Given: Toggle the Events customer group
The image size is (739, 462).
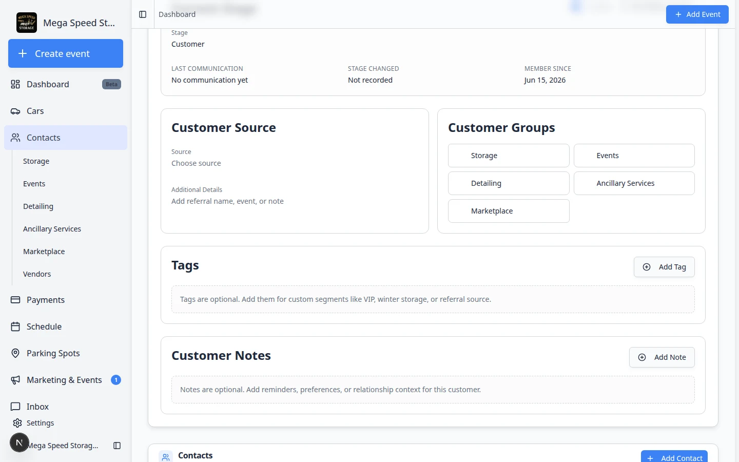Looking at the screenshot, I should pos(634,156).
